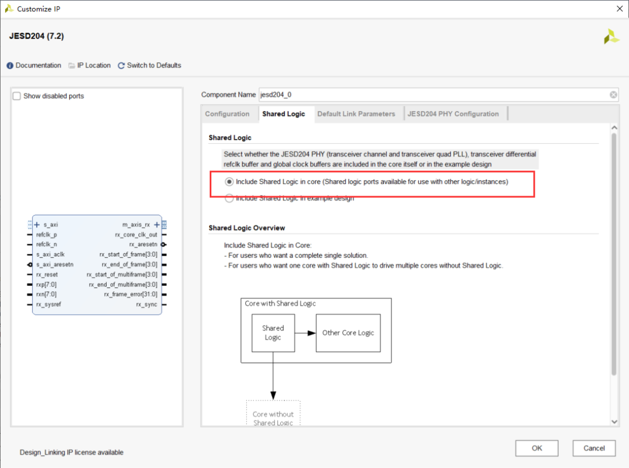The width and height of the screenshot is (629, 468).
Task: Click the rx_reset port label
Action: [x=47, y=275]
